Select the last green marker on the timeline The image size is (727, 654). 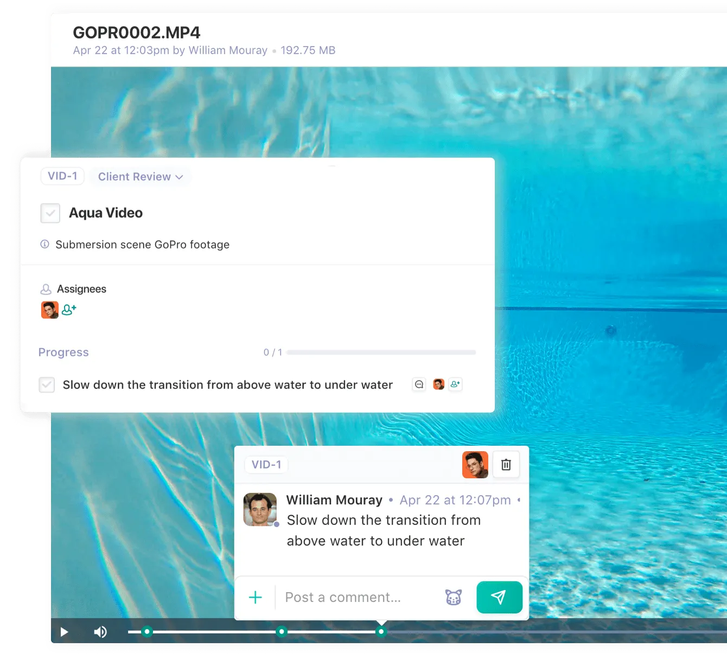click(x=381, y=632)
